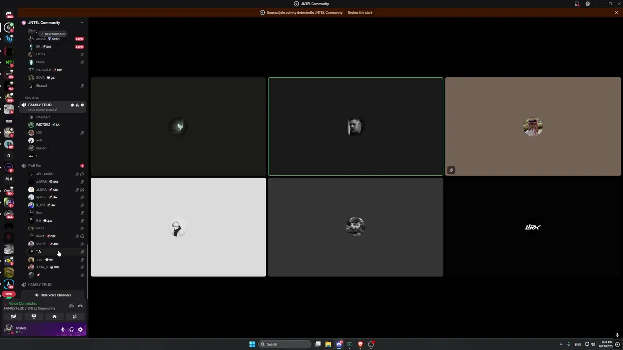Open soundboard button
Image resolution: width=623 pixels, height=350 pixels.
pos(75,316)
